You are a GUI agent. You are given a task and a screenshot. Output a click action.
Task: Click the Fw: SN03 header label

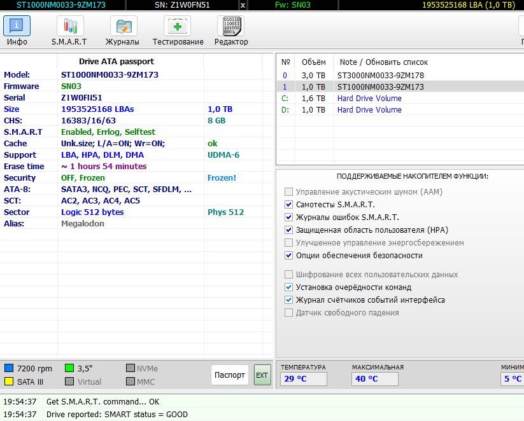[292, 5]
